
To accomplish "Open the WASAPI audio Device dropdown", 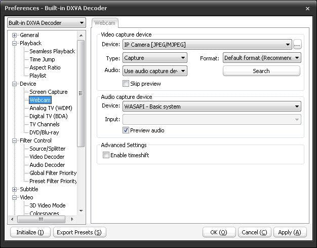I will click(x=212, y=107).
